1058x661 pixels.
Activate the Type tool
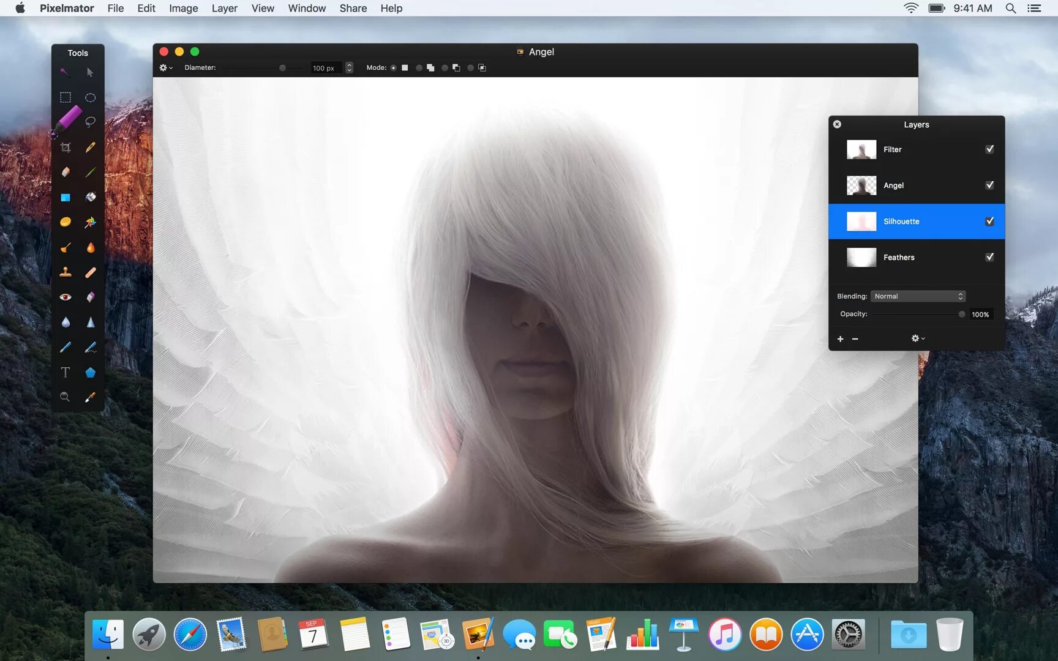click(66, 372)
